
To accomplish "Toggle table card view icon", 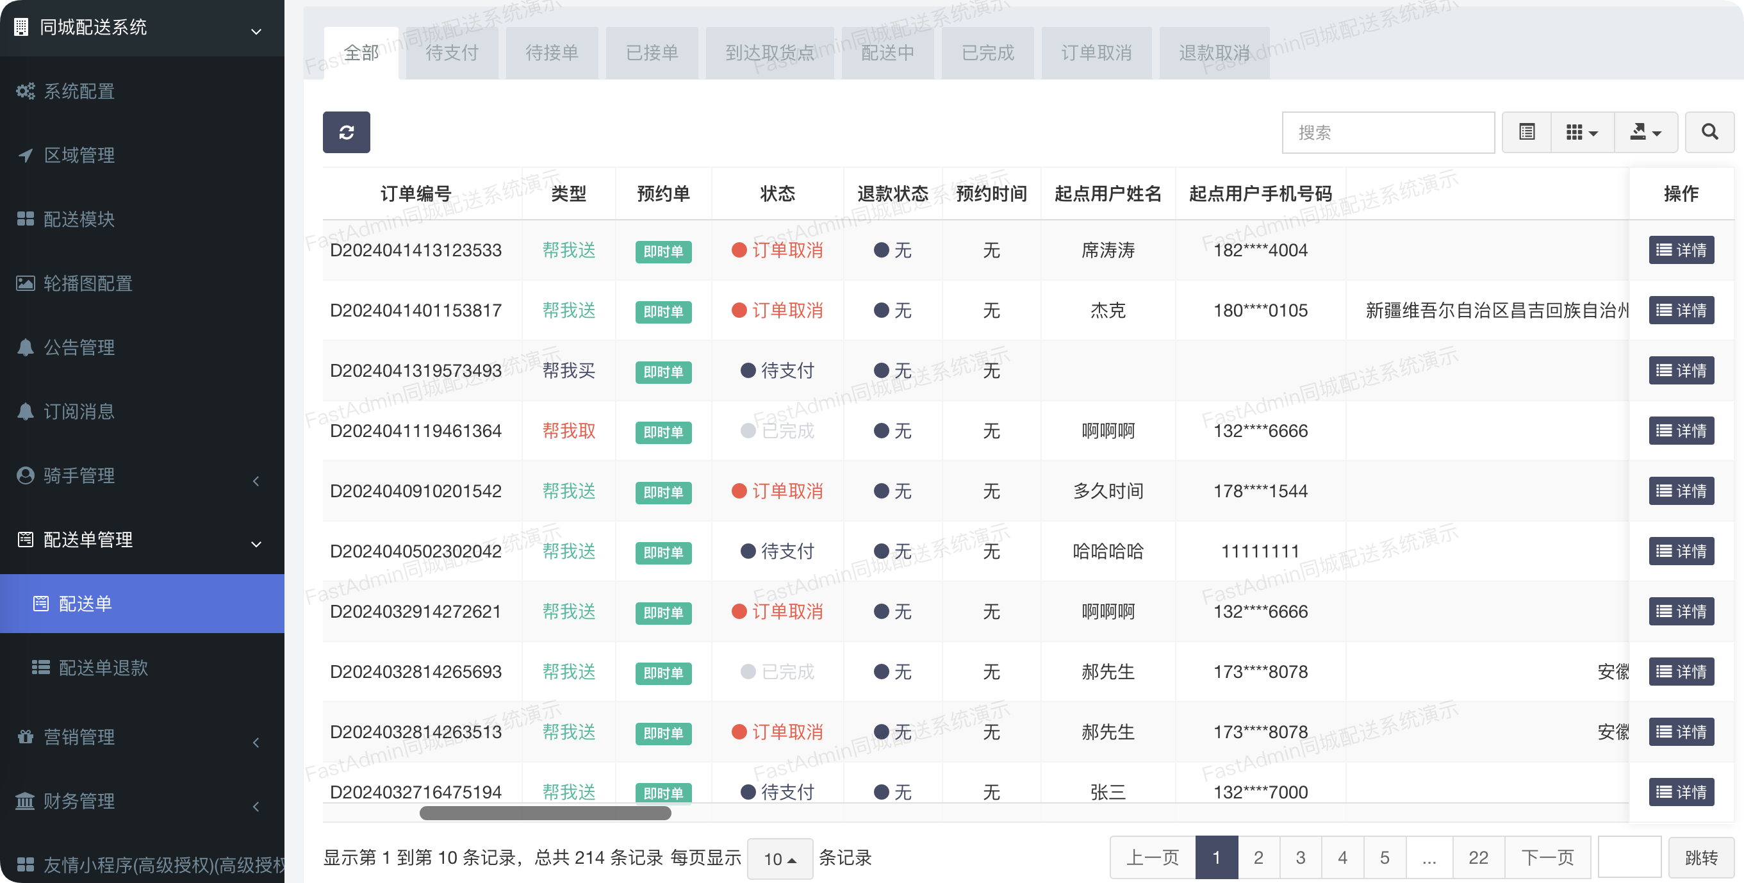I will point(1526,132).
